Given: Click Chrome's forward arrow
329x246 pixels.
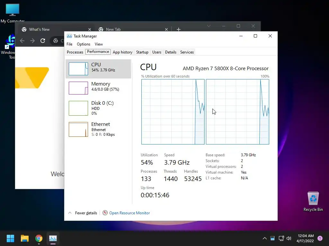Looking at the screenshot, I should pyautogui.click(x=32, y=41).
